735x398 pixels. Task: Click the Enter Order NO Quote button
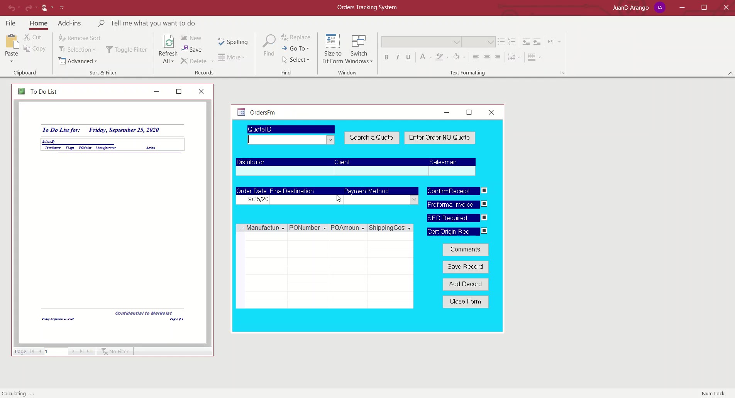439,138
